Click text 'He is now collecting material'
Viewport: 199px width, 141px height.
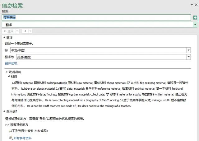62,100
